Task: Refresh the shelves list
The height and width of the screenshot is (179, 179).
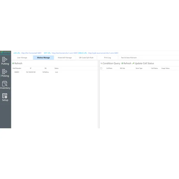Action: (17, 64)
